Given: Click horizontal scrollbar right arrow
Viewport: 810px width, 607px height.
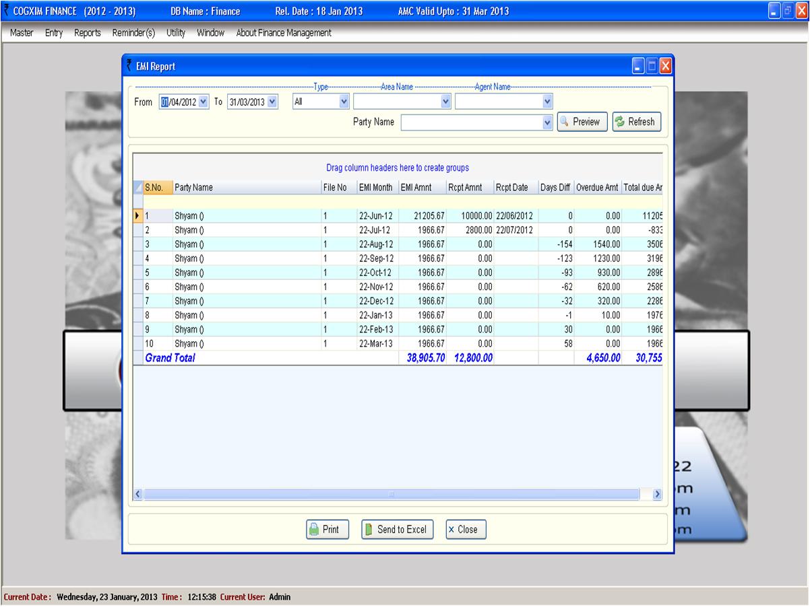Looking at the screenshot, I should pyautogui.click(x=658, y=495).
